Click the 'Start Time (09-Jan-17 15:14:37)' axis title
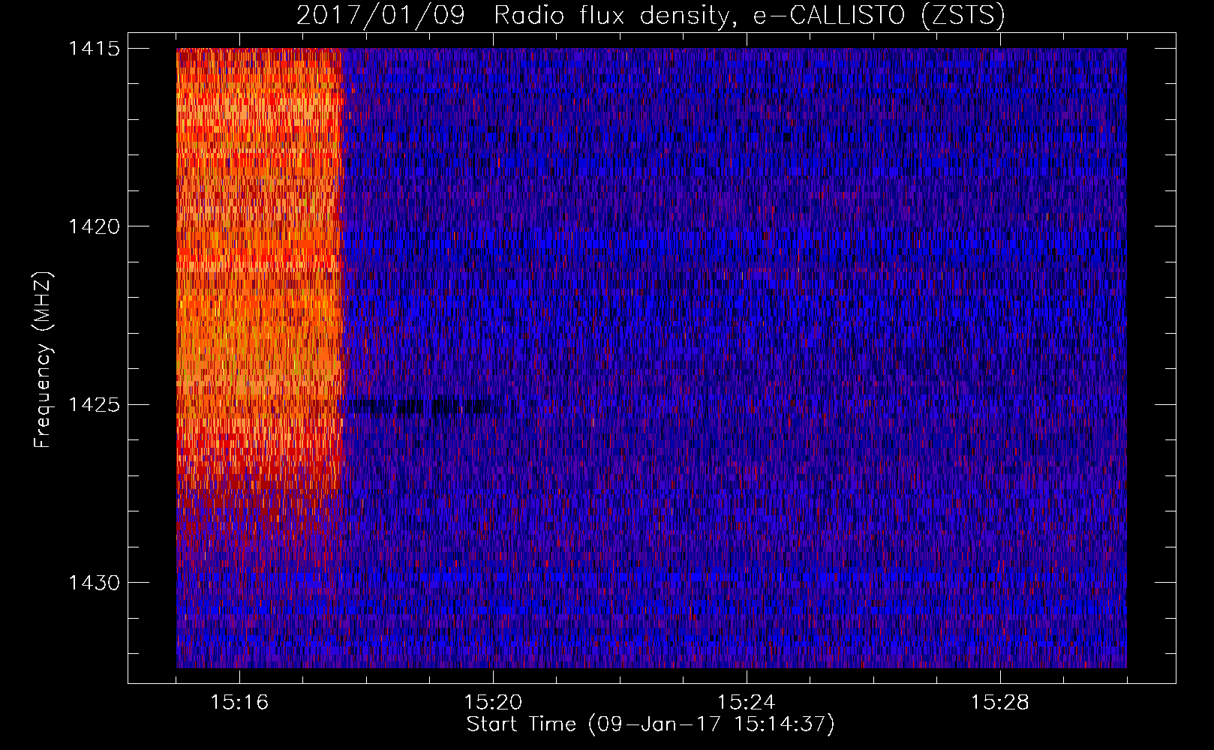Screen dimensions: 1214x750 pyautogui.click(x=651, y=724)
